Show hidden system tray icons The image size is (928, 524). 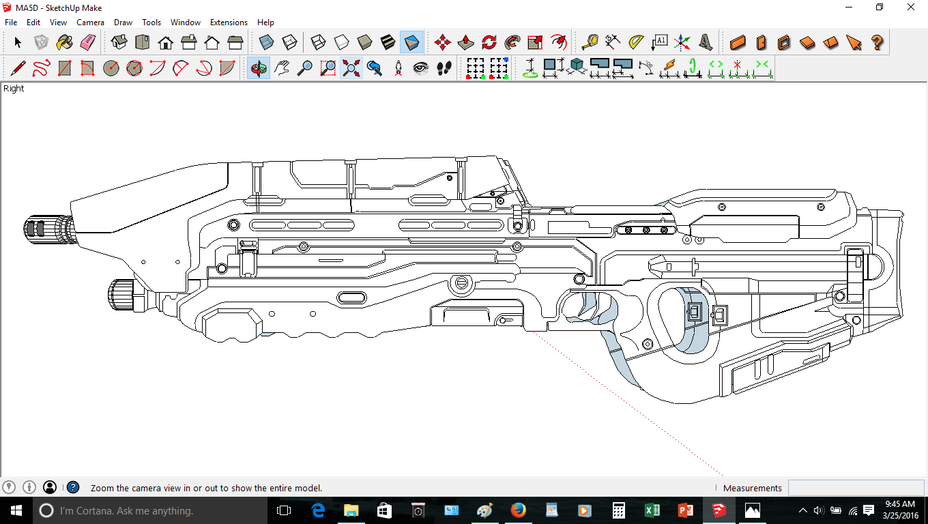[802, 510]
